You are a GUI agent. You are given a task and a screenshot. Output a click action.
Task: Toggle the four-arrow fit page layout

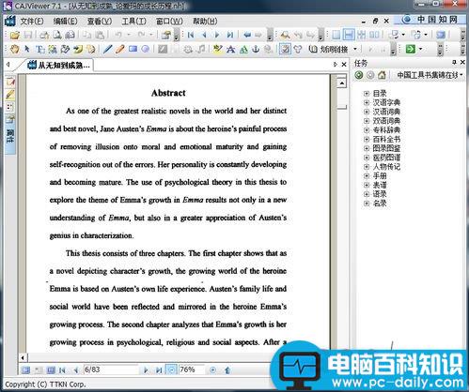pyautogui.click(x=362, y=35)
